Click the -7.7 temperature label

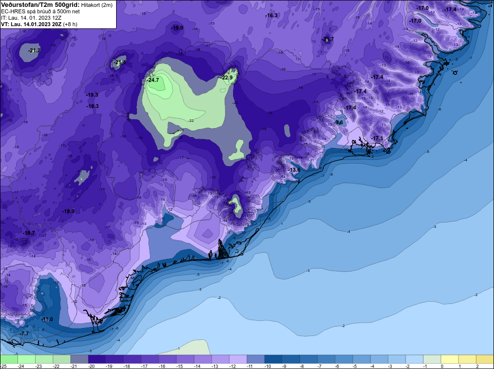tap(24, 333)
